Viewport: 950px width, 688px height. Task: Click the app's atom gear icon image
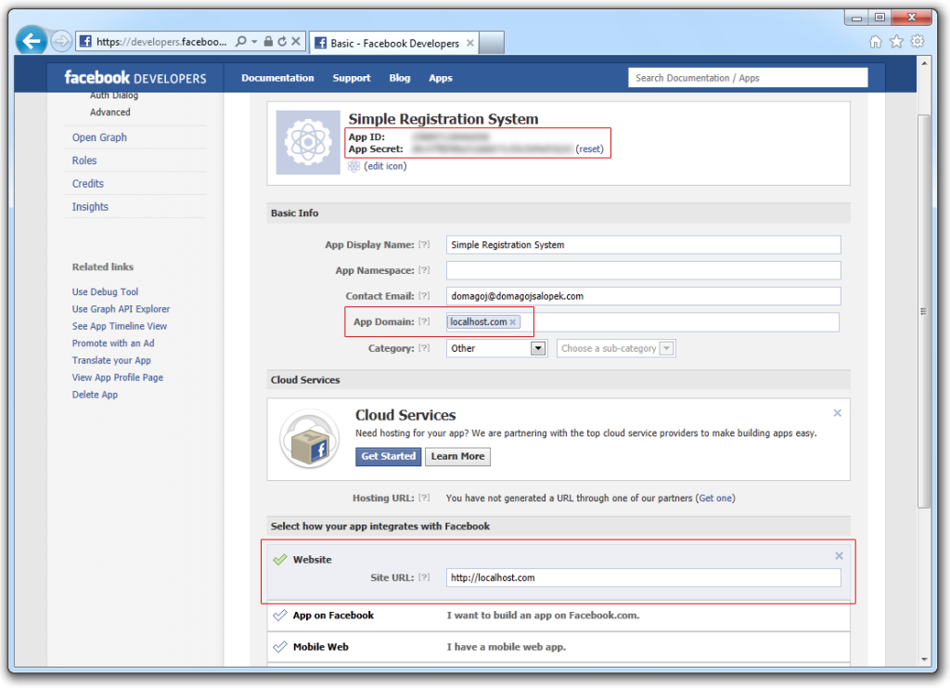(308, 142)
